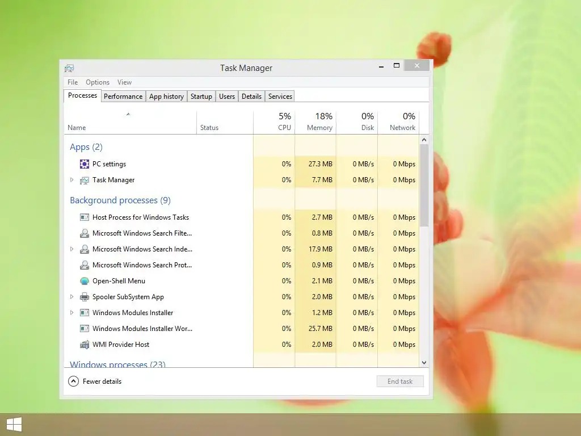This screenshot has width=581, height=436.
Task: Sort processes by Network column
Action: [398, 123]
